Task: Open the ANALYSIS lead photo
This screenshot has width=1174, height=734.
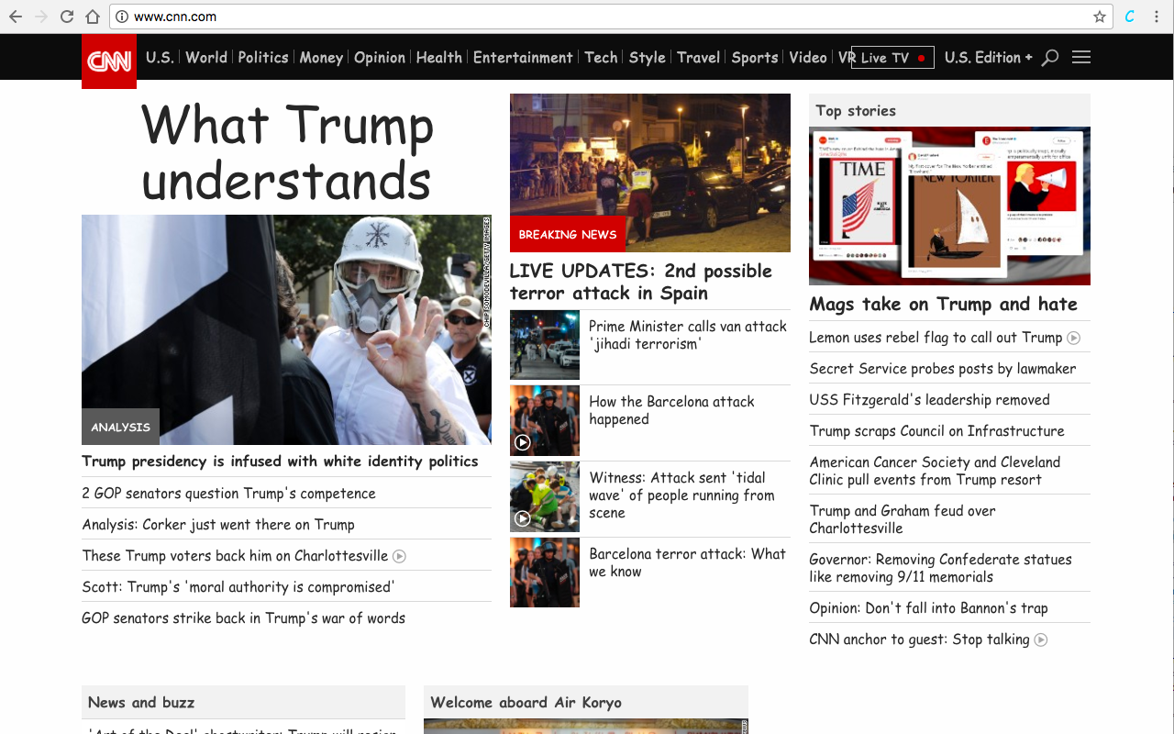Action: [x=286, y=329]
